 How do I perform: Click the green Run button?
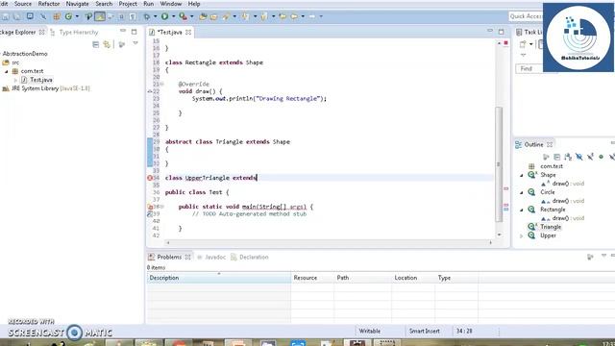[x=164, y=16]
